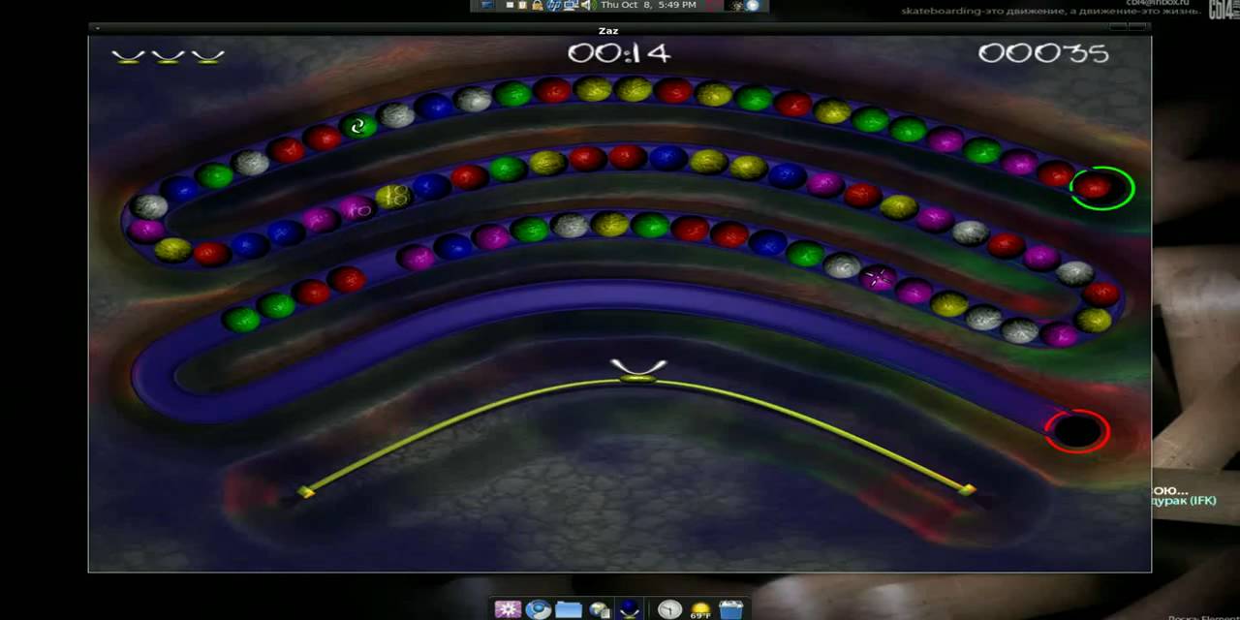Click the padlock tray icon
The image size is (1240, 620).
click(537, 5)
